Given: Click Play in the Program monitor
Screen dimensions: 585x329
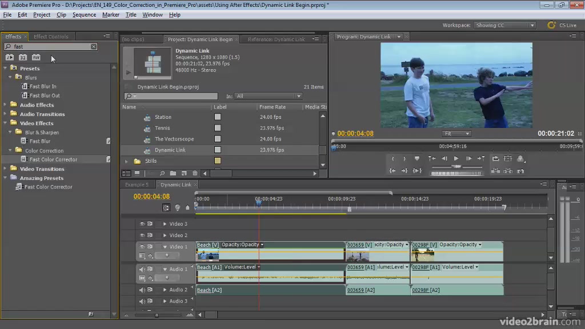Looking at the screenshot, I should (456, 159).
